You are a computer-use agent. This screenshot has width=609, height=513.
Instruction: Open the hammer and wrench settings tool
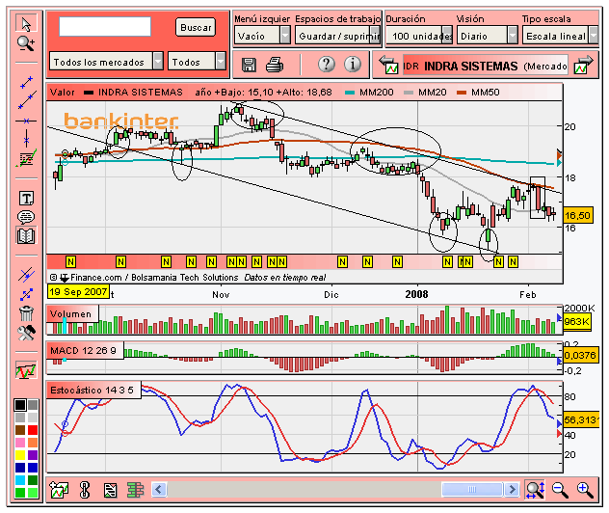(x=26, y=333)
